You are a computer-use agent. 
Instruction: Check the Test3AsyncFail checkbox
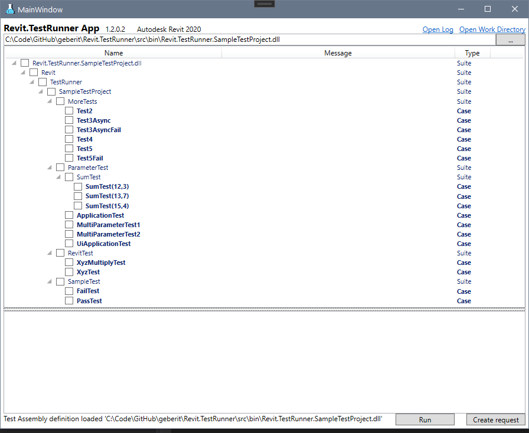[x=69, y=130]
